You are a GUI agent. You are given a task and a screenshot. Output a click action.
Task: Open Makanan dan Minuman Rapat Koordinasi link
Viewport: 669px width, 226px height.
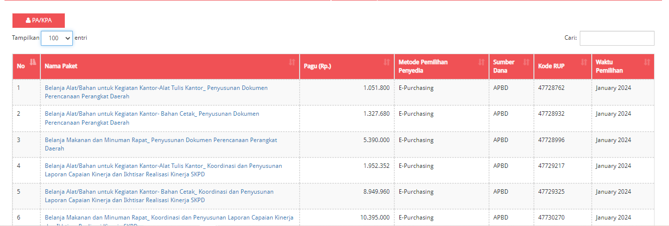tap(169, 220)
